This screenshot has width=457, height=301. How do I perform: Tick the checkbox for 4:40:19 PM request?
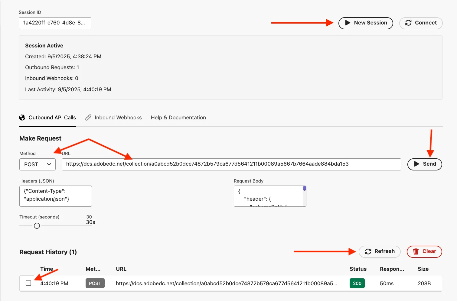28,283
